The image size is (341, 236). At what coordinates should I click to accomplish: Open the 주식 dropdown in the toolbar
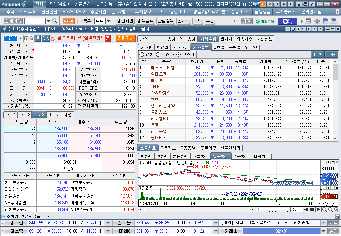pyautogui.click(x=108, y=21)
